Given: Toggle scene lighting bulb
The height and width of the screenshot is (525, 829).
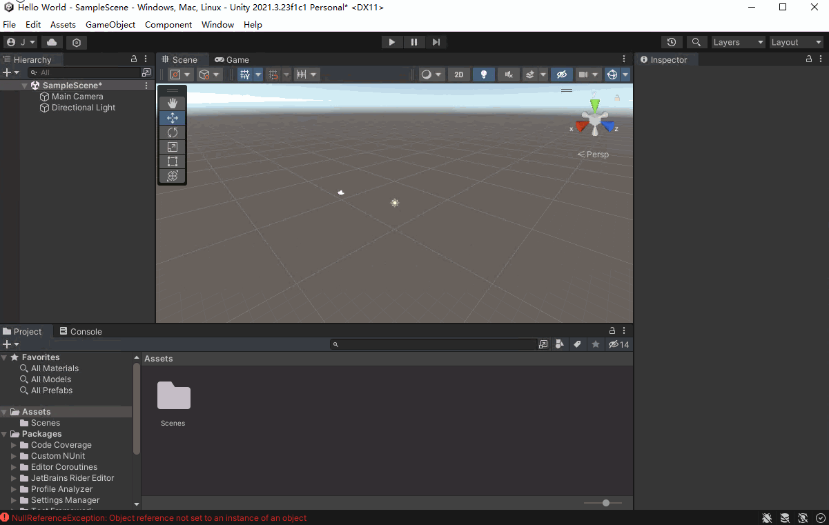Looking at the screenshot, I should 484,75.
